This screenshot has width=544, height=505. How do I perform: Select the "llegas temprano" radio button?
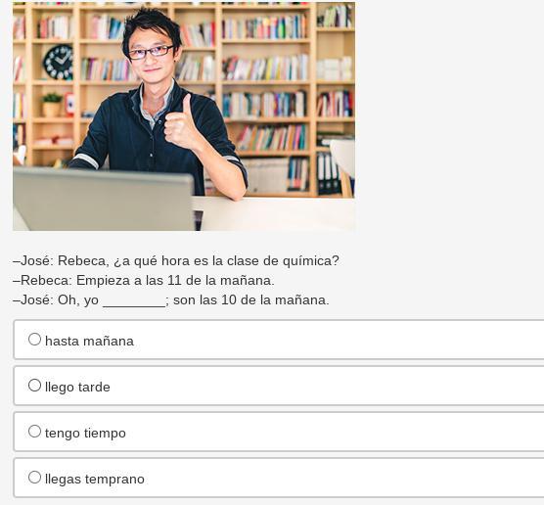34,478
